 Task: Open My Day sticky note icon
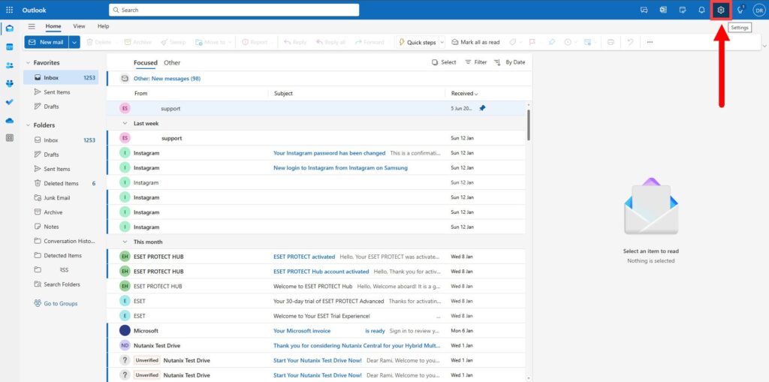click(682, 10)
